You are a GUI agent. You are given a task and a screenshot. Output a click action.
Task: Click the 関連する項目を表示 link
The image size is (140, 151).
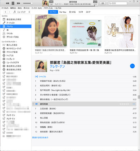(x=40, y=138)
